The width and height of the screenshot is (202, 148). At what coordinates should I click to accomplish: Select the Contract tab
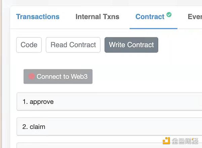point(150,16)
